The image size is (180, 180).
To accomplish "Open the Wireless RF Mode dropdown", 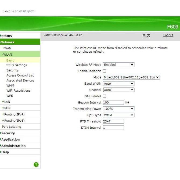I will [x=118, y=65].
